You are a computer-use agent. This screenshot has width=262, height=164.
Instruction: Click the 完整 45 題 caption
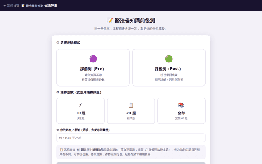pyautogui.click(x=181, y=118)
